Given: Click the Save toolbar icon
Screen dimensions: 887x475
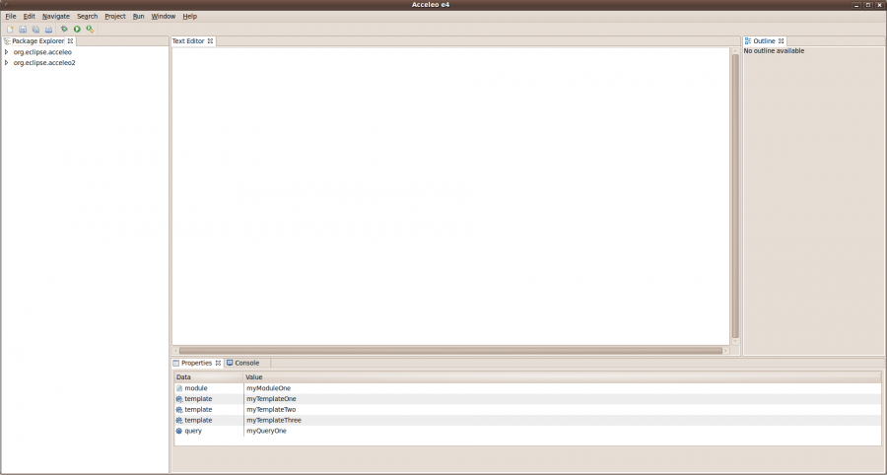Looking at the screenshot, I should click(x=23, y=30).
